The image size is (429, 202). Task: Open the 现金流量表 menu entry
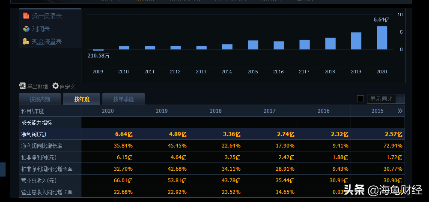coord(47,42)
